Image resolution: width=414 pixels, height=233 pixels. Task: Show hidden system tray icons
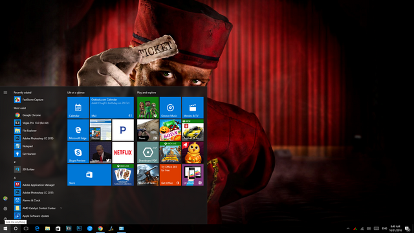(x=348, y=228)
